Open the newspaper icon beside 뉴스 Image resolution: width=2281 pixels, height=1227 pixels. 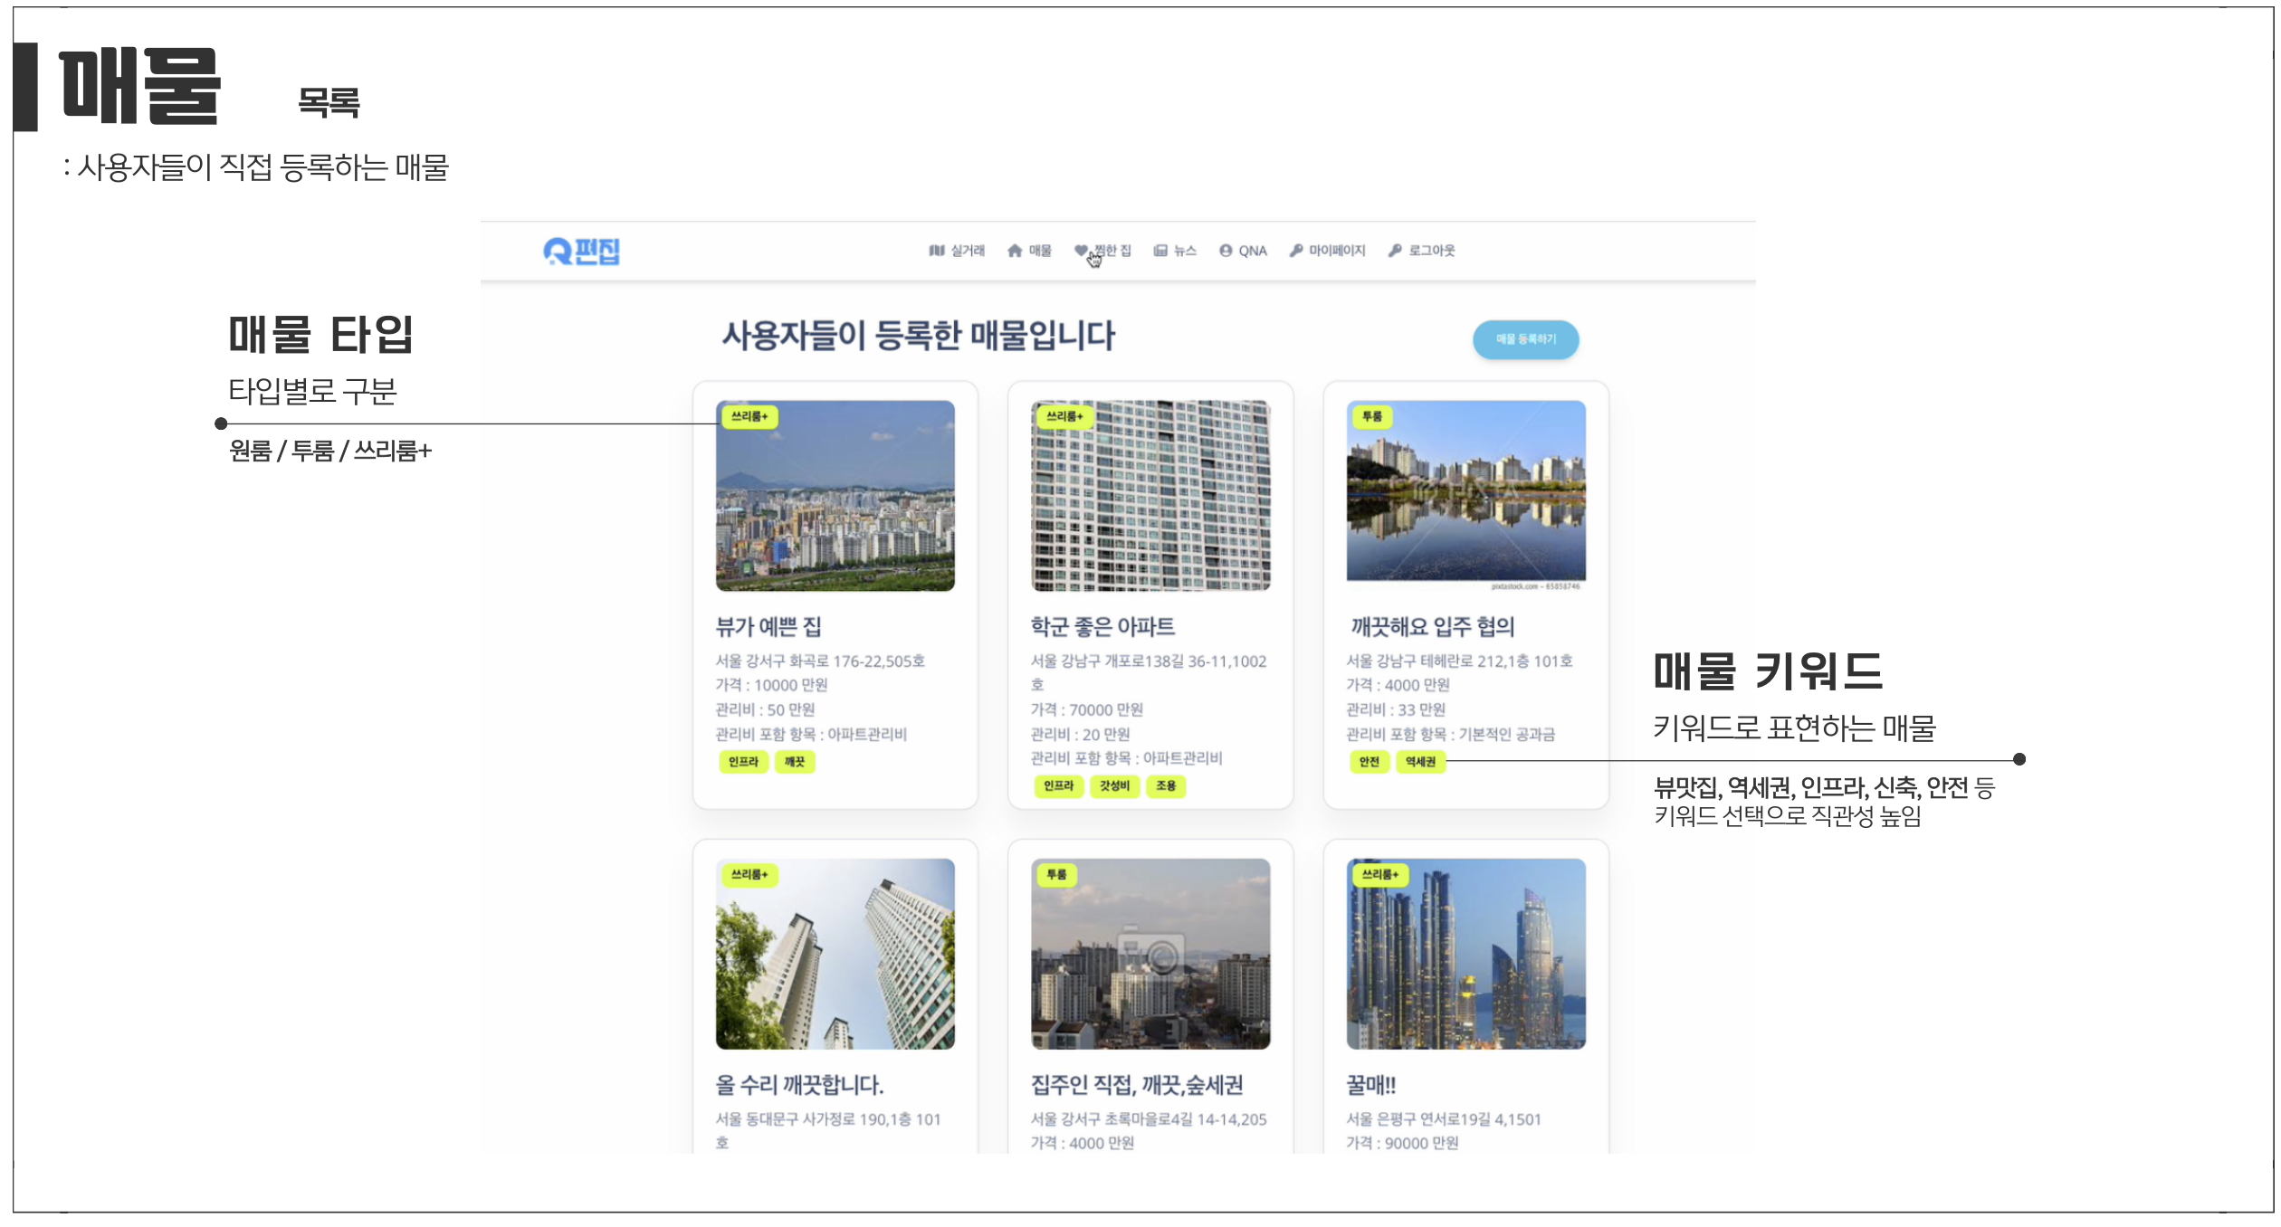1160,251
